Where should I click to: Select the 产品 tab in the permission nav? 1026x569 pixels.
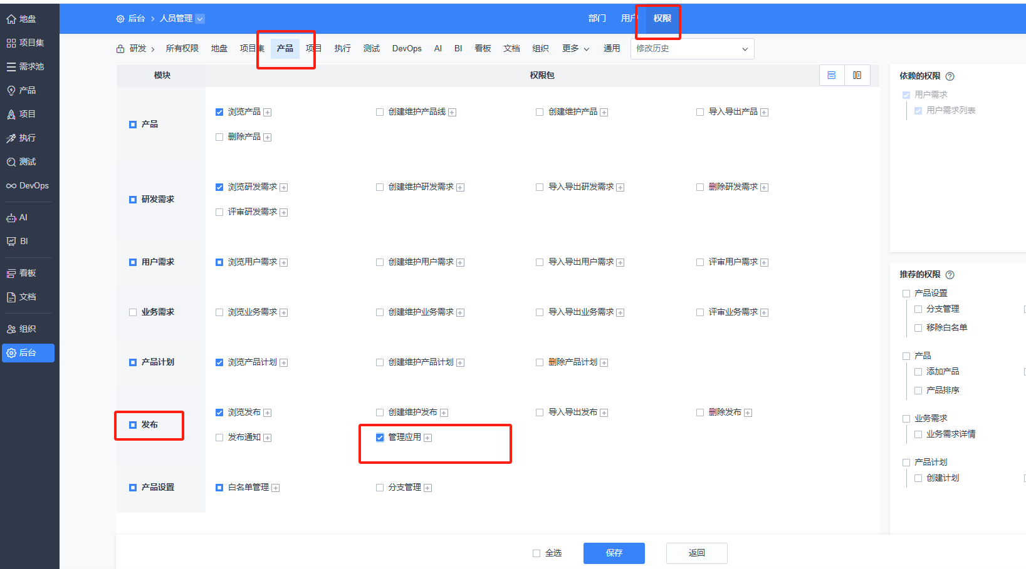point(285,49)
